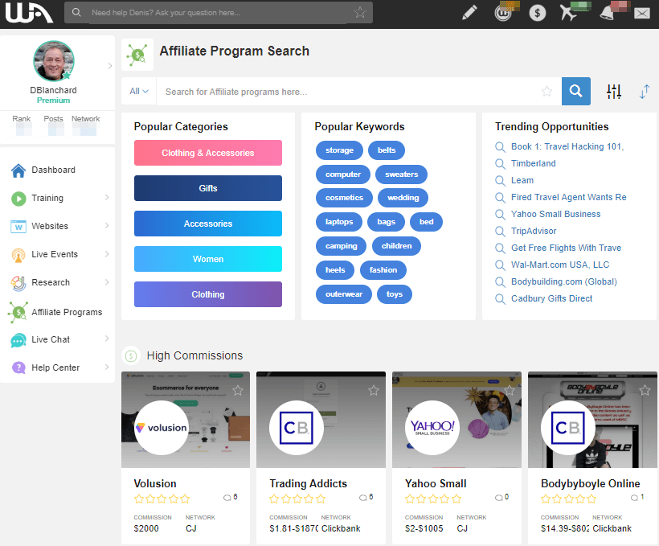Screen dimensions: 659x546
Task: Open the notifications bell icon
Action: 607,13
